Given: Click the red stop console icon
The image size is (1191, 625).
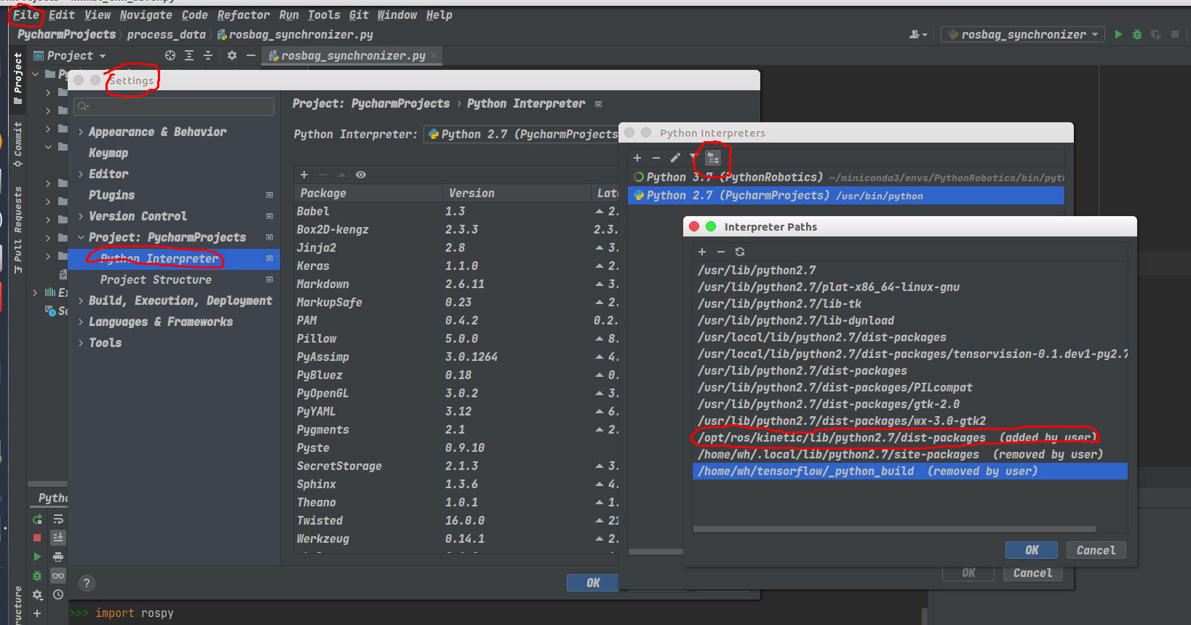Looking at the screenshot, I should [37, 538].
